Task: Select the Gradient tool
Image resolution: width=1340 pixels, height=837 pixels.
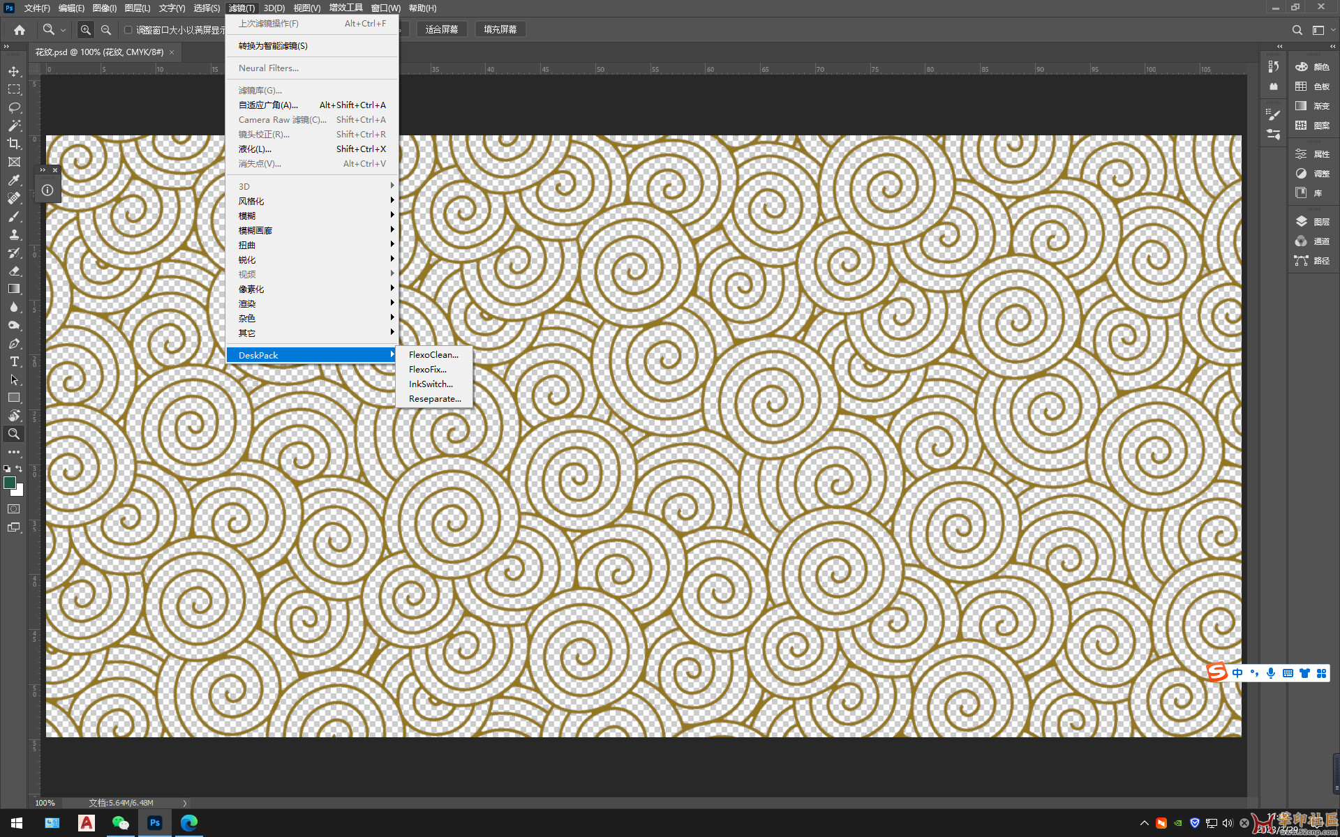Action: tap(14, 289)
